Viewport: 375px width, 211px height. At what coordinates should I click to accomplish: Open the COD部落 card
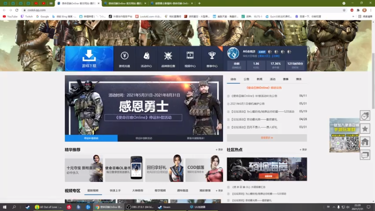204,168
